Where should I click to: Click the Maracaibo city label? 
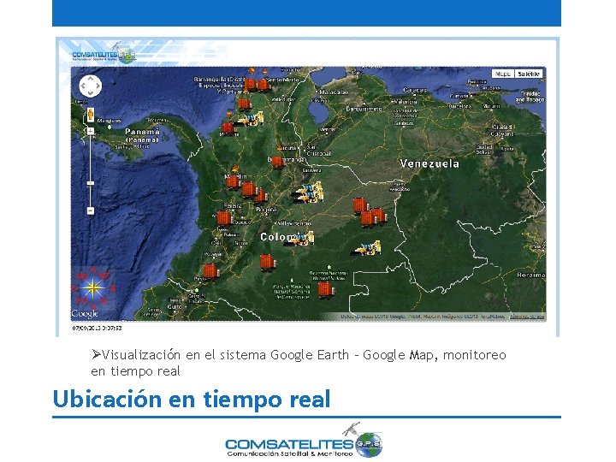click(x=334, y=92)
